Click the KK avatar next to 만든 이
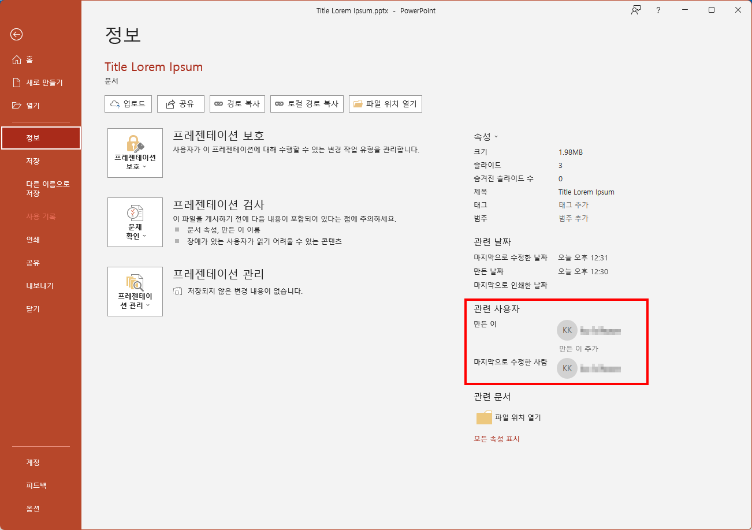Image resolution: width=752 pixels, height=530 pixels. point(567,330)
